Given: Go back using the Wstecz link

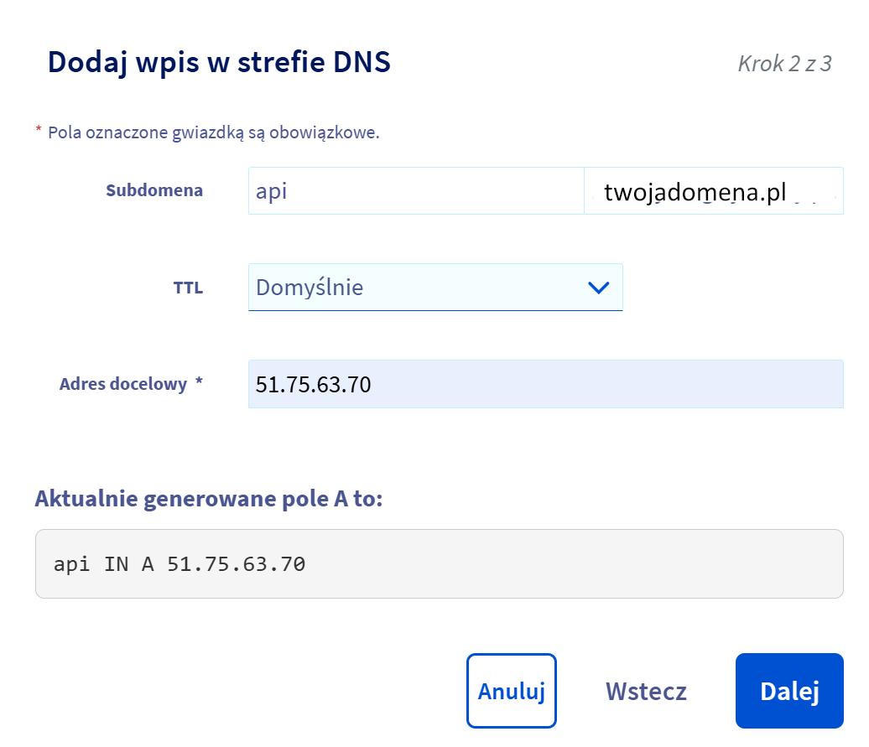Looking at the screenshot, I should pos(646,692).
